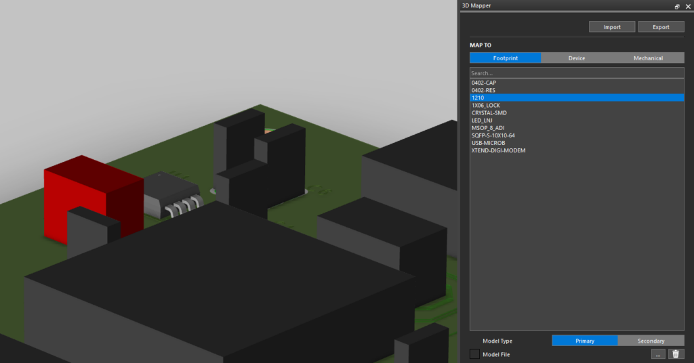Image resolution: width=694 pixels, height=363 pixels.
Task: Select the MSOP_8_ADI footprint
Action: (577, 128)
